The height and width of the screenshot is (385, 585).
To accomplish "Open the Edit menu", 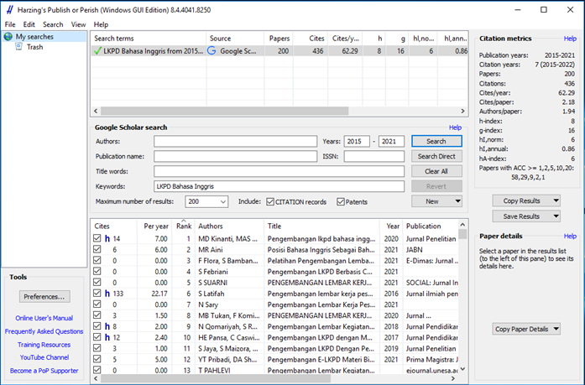I will 29,24.
